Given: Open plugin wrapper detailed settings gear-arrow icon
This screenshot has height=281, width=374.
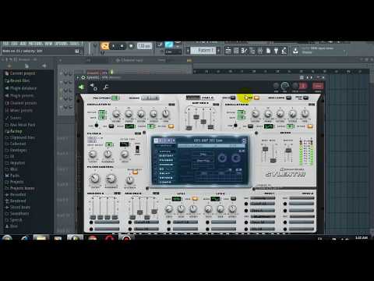Looking at the screenshot, I should [x=93, y=87].
